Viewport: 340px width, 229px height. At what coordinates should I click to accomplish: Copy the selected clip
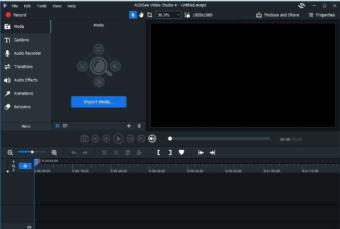[128, 152]
